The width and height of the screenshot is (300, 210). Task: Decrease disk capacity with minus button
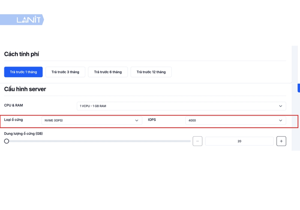(x=197, y=141)
